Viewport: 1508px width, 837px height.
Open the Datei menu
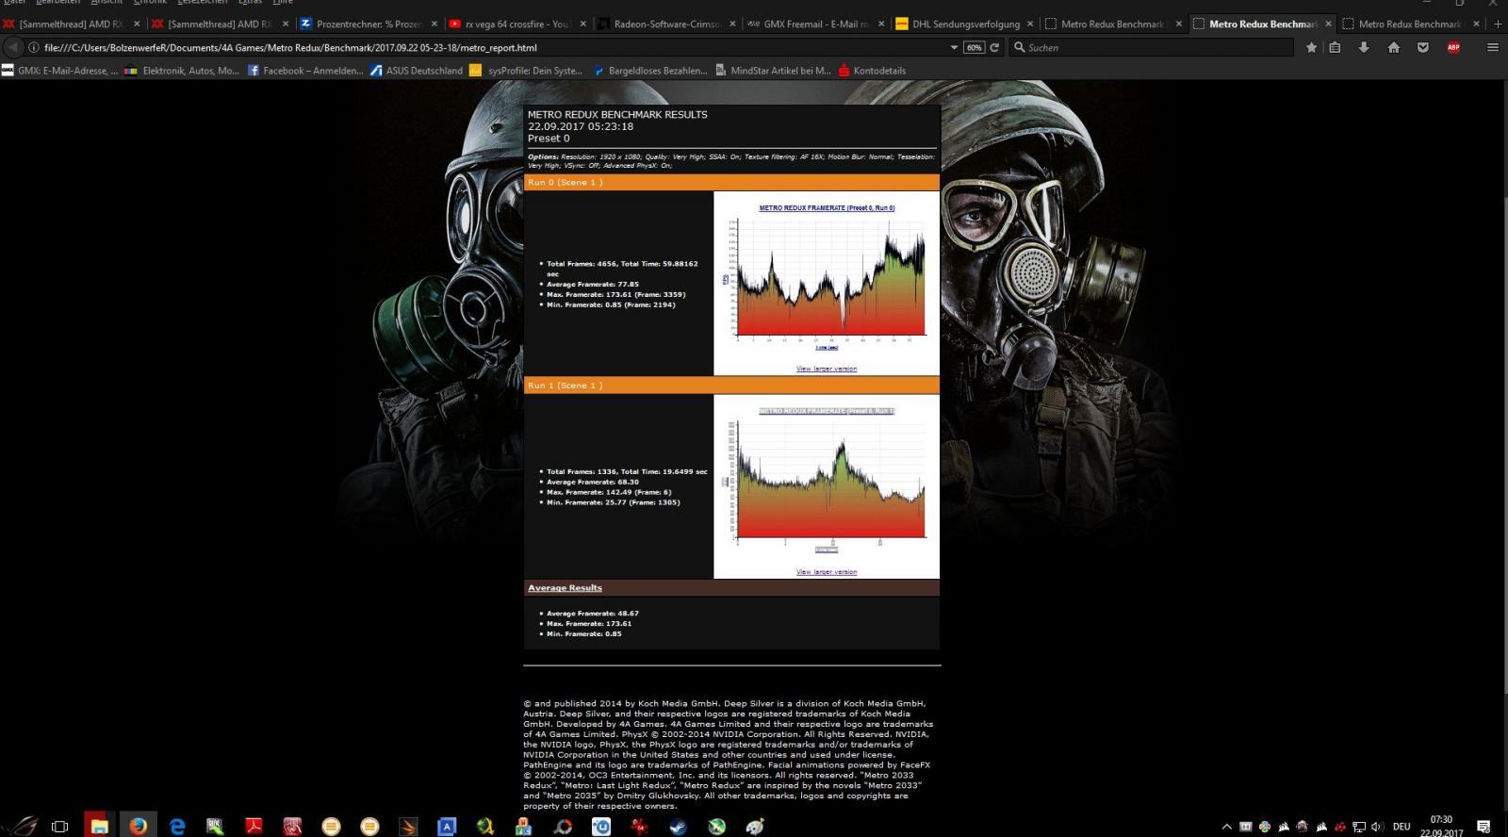[x=15, y=2]
